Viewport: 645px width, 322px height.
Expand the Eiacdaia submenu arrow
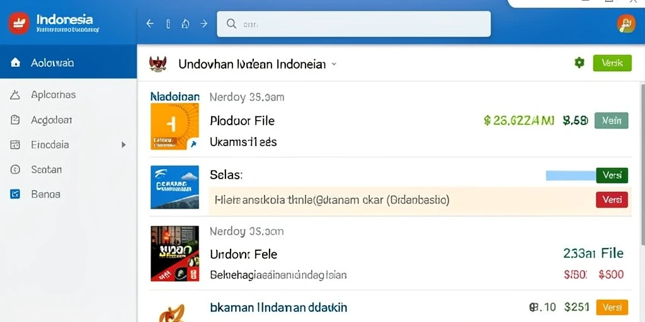(x=123, y=145)
